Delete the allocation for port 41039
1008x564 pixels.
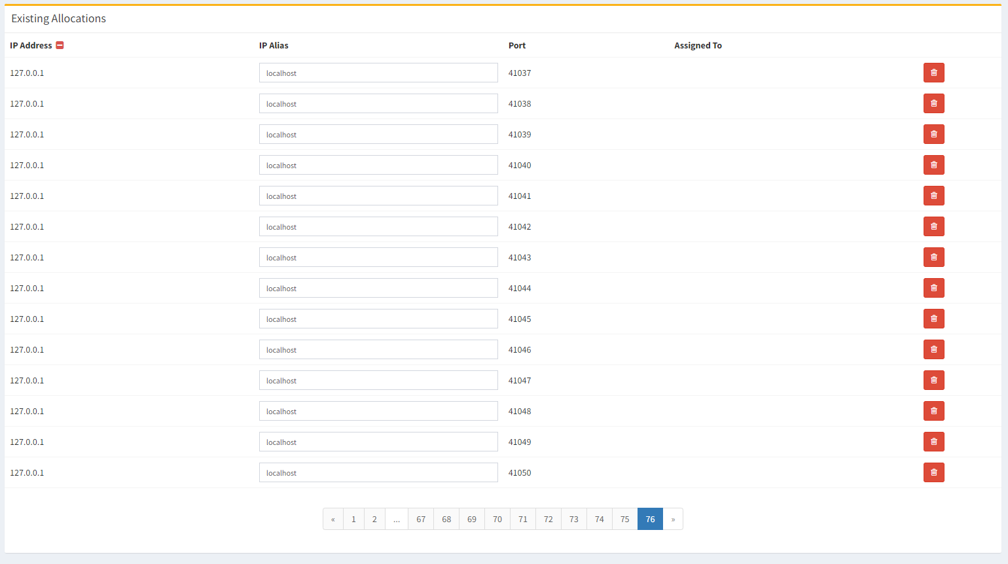[x=933, y=134]
